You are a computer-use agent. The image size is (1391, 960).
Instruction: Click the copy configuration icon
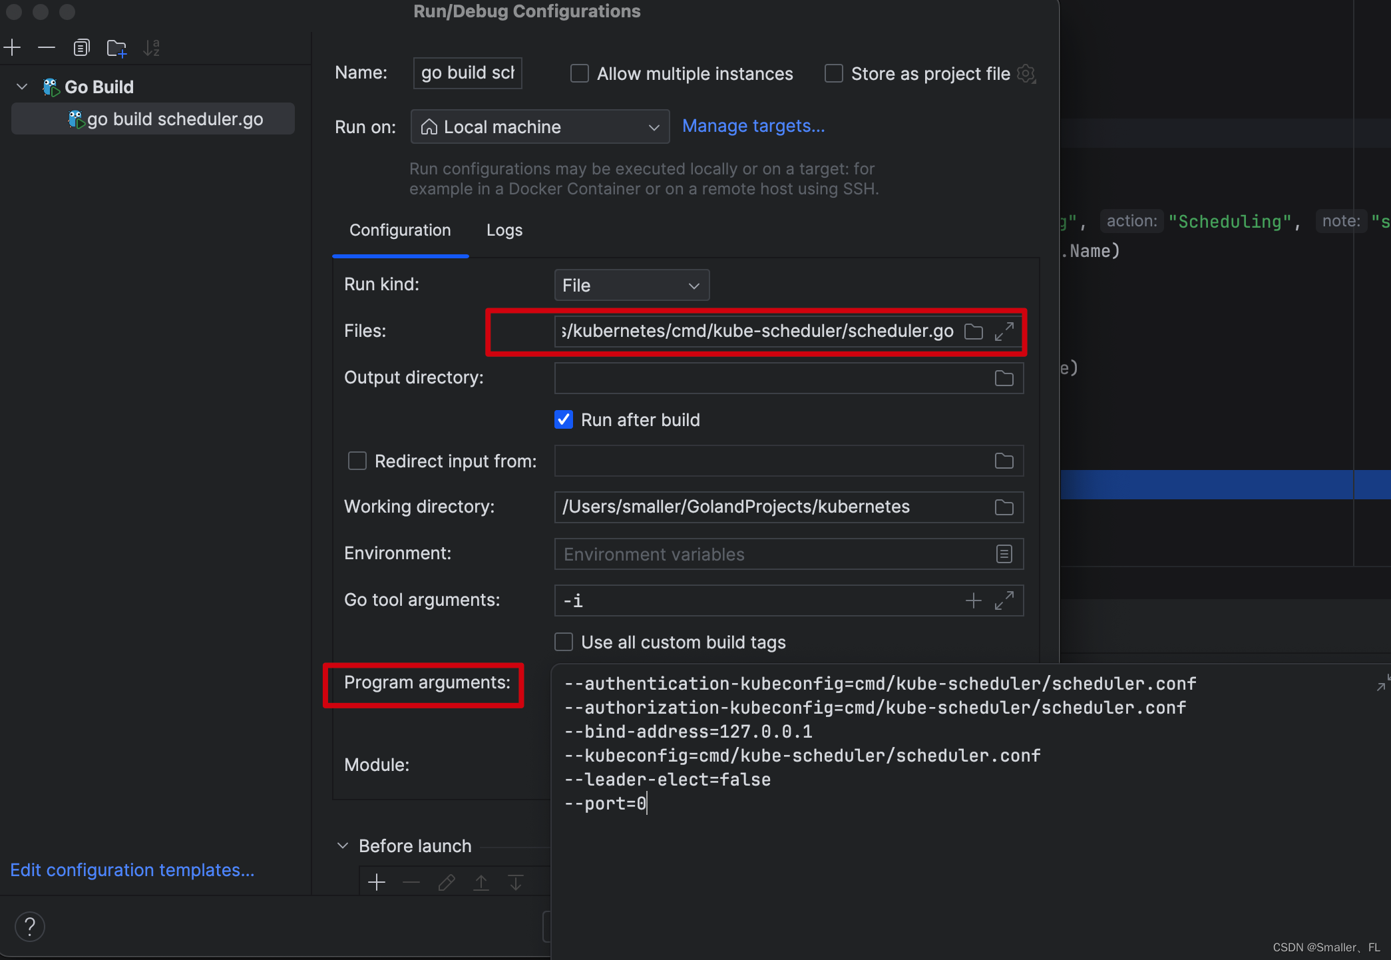pos(81,47)
